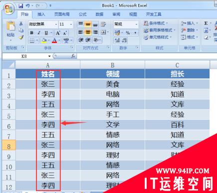This screenshot has height=193, width=217.
Task: Toggle center horizontal alignment
Action: [88, 32]
